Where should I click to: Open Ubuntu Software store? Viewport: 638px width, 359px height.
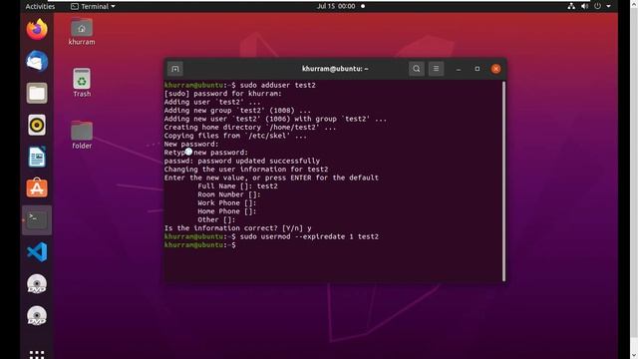click(x=37, y=188)
